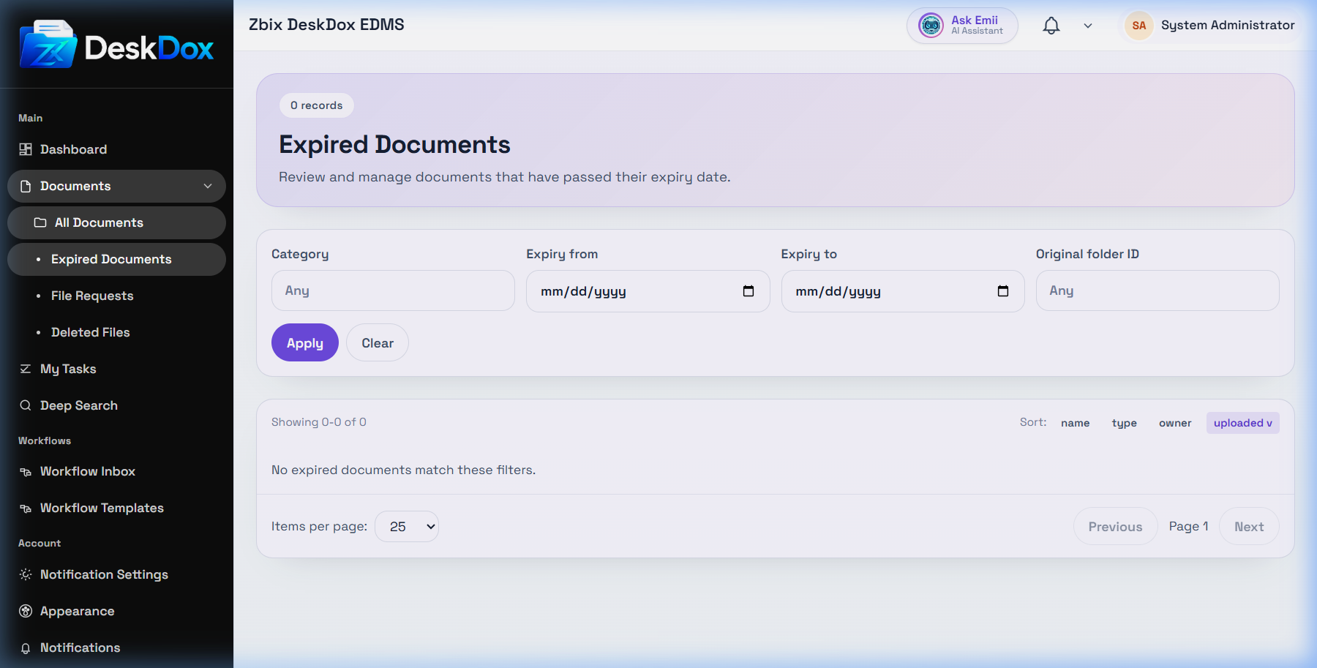1317x668 pixels.
Task: Click the Previous page button
Action: click(x=1115, y=526)
